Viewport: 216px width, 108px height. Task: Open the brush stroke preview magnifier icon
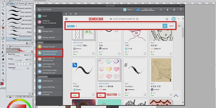pyautogui.click(x=32, y=51)
